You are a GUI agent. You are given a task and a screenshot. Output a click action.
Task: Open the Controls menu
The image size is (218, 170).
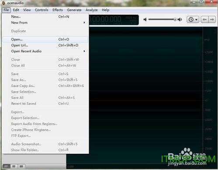coord(42,10)
